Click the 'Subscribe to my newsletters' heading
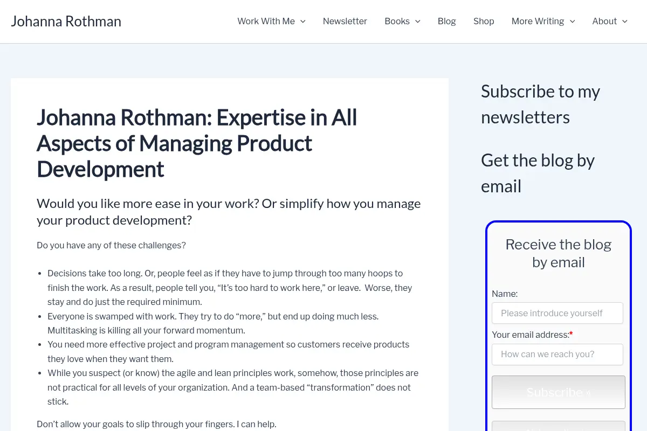The width and height of the screenshot is (647, 431). [x=540, y=104]
